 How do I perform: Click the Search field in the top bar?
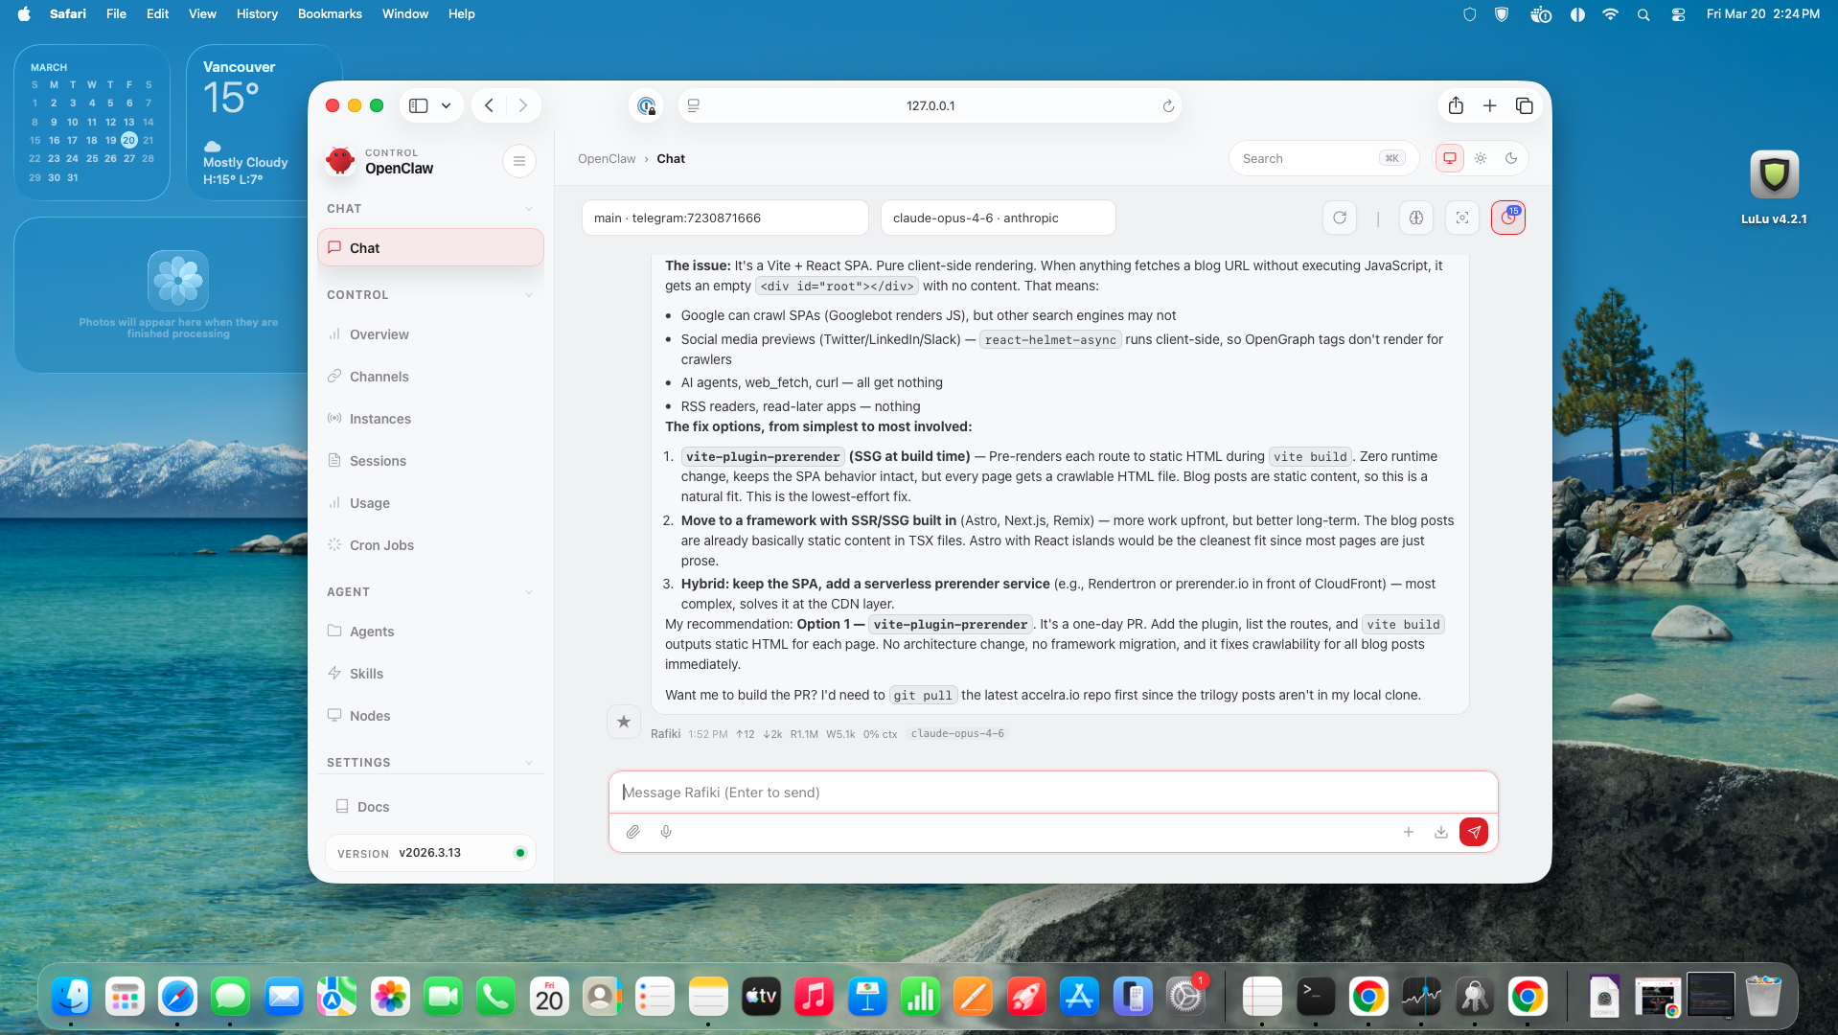tap(1313, 158)
